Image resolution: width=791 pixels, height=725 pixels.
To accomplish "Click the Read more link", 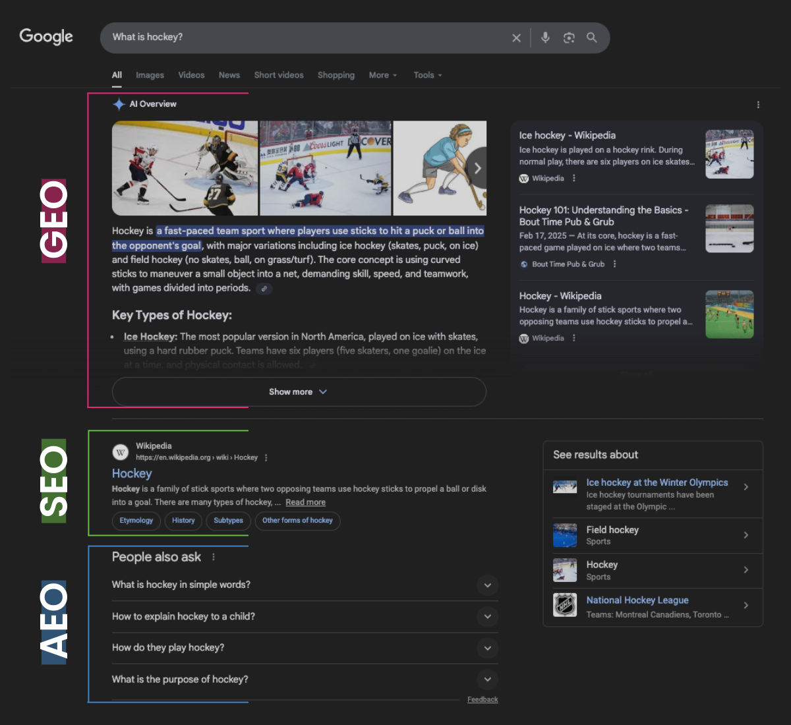I will [x=305, y=502].
